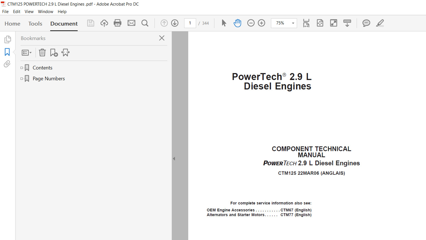Image resolution: width=426 pixels, height=240 pixels.
Task: Click the Save file icon
Action: [91, 23]
